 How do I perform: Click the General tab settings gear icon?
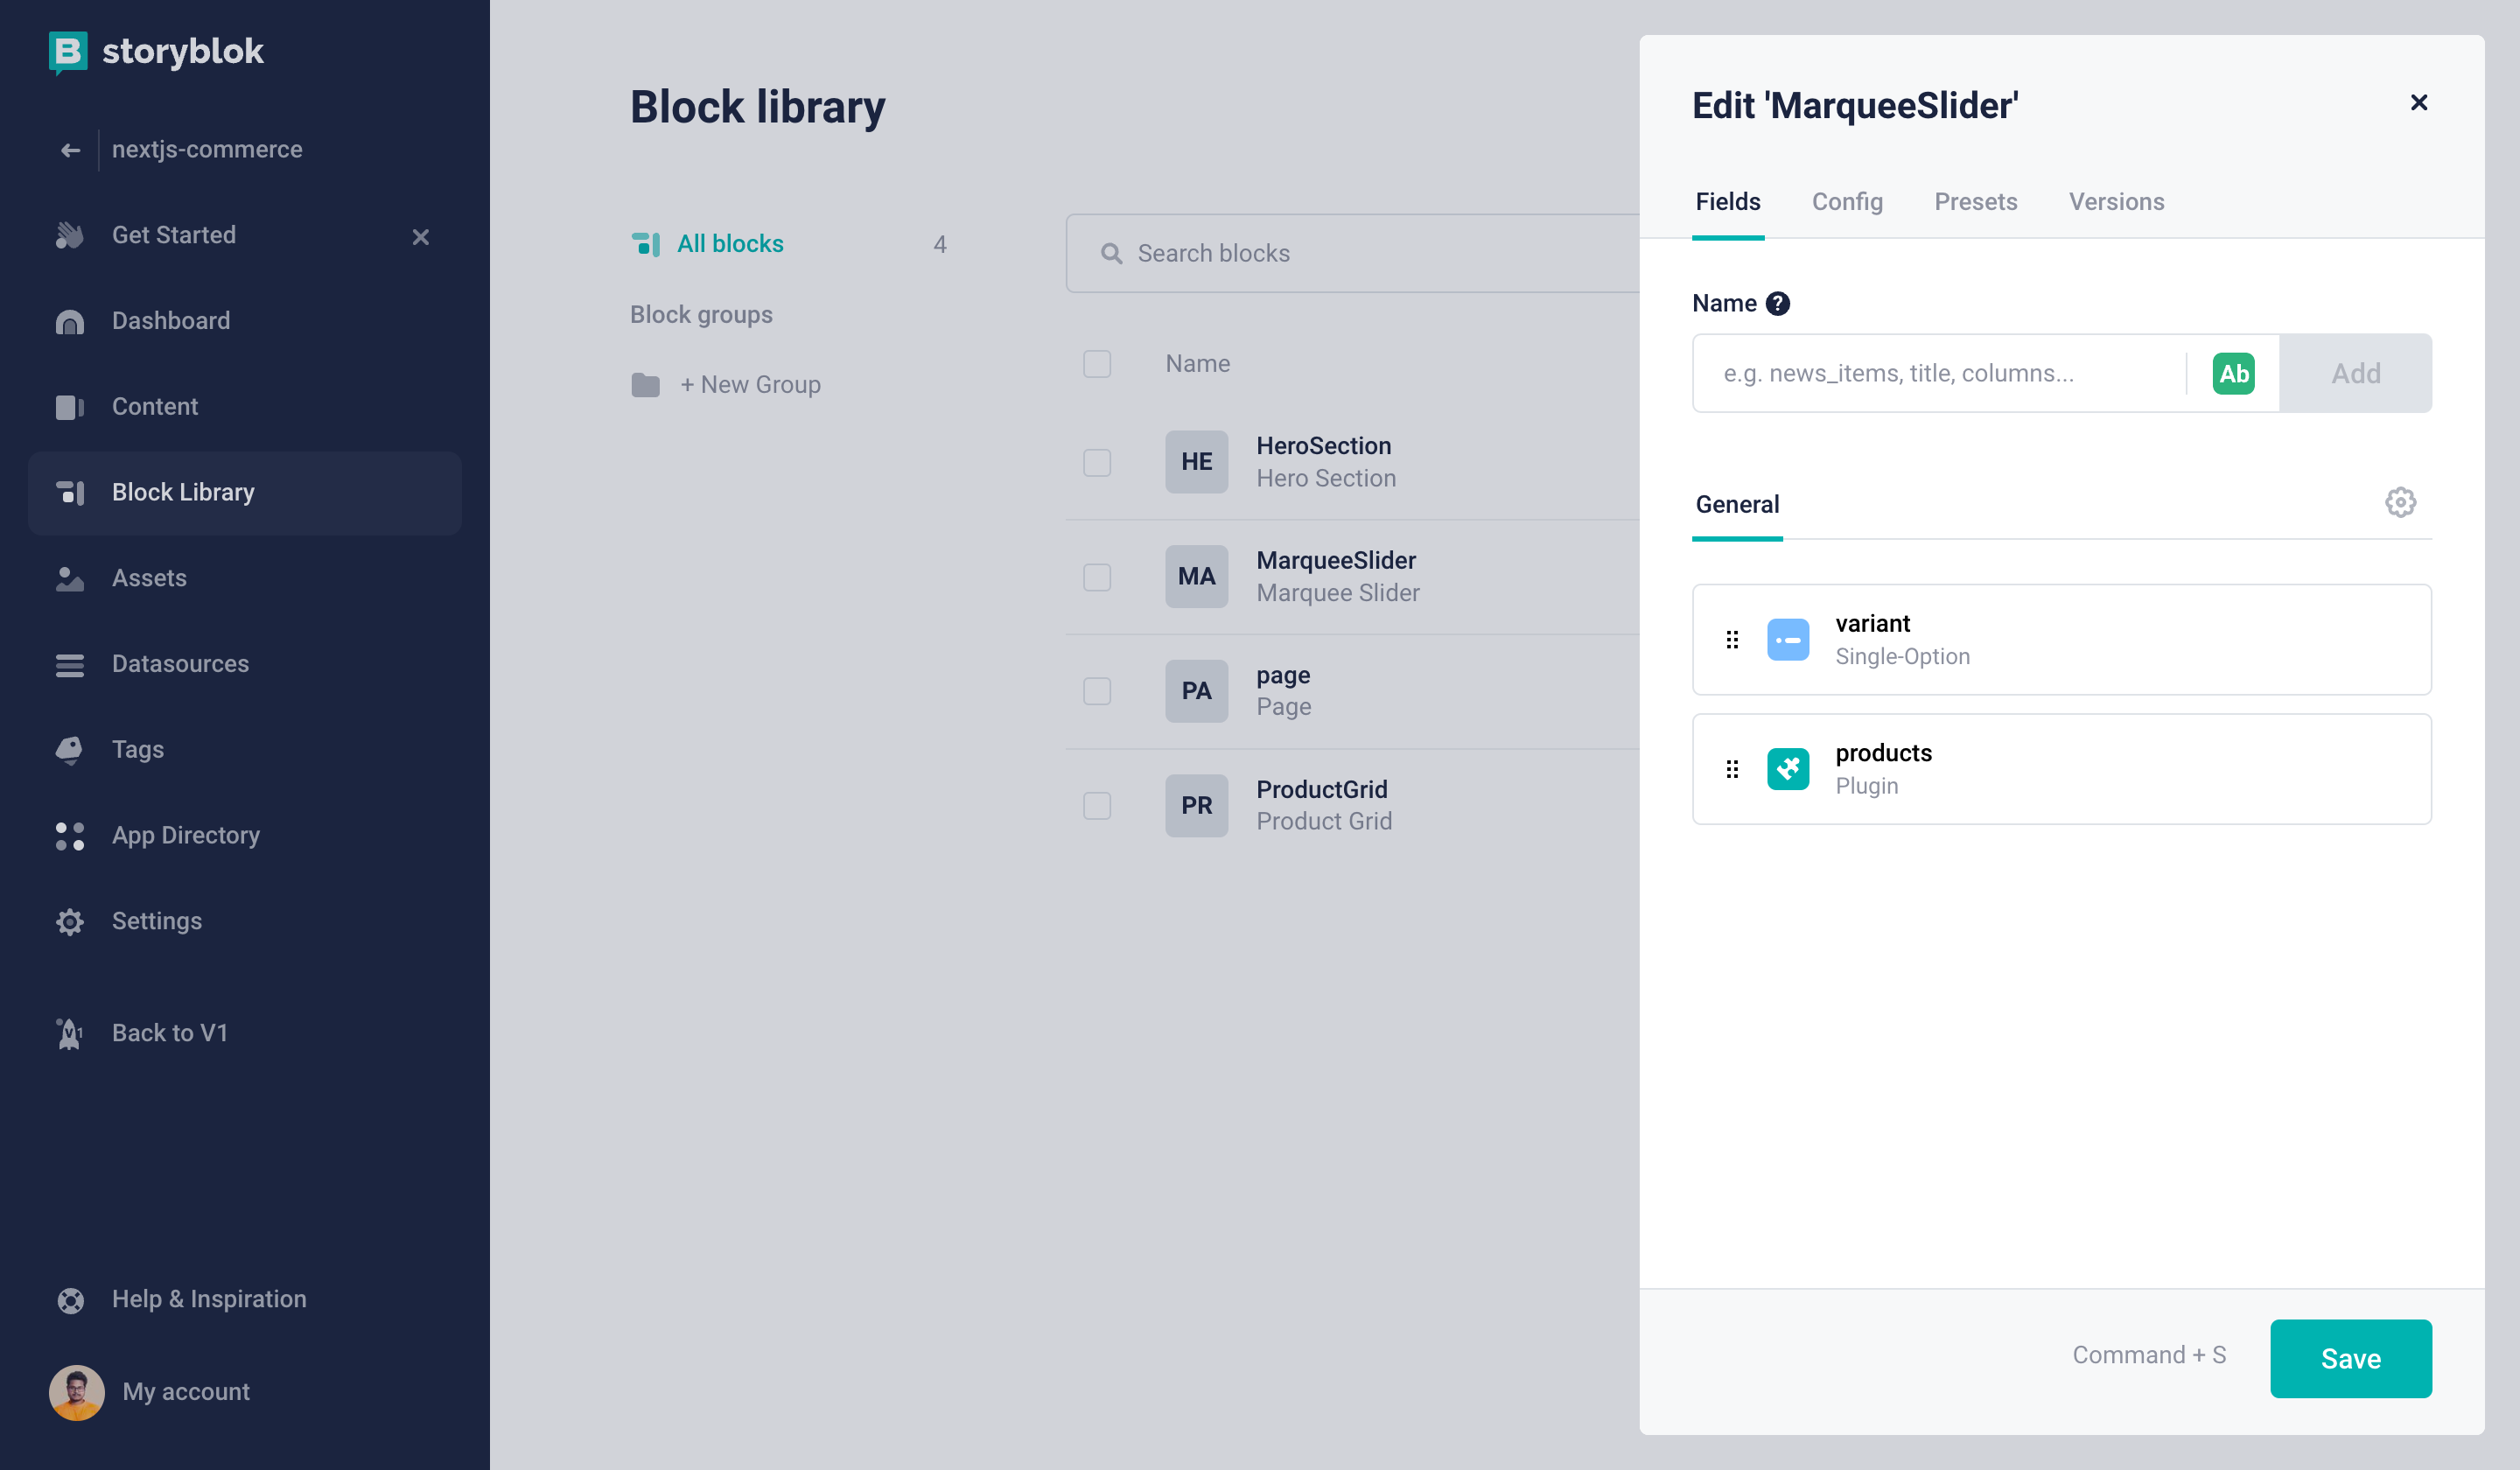(x=2400, y=503)
